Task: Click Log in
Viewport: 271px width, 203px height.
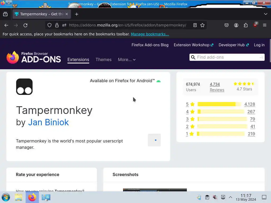Action: click(x=259, y=45)
